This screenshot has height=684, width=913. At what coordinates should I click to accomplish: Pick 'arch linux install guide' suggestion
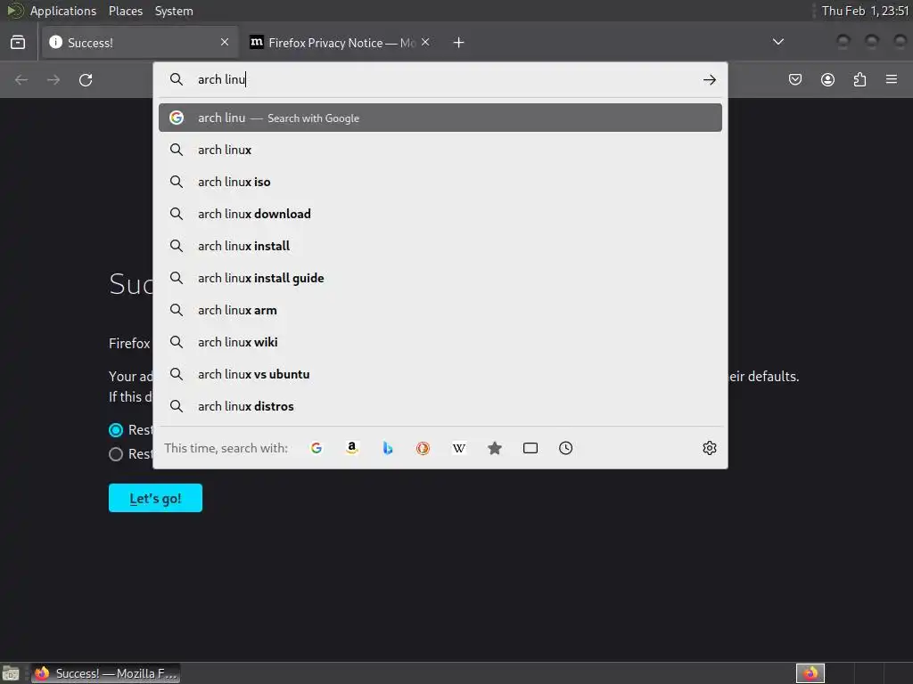(440, 278)
